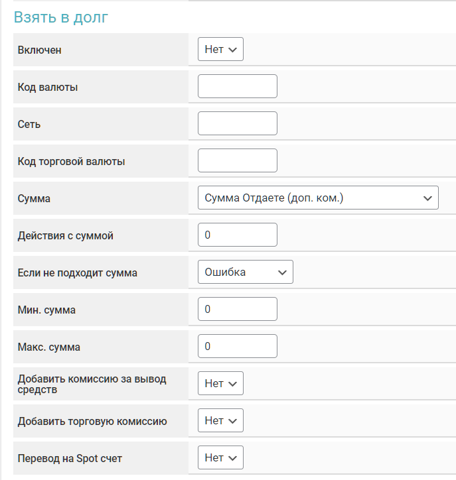Focus the "Макс. сумма" input field
The image size is (456, 480).
[x=237, y=346]
